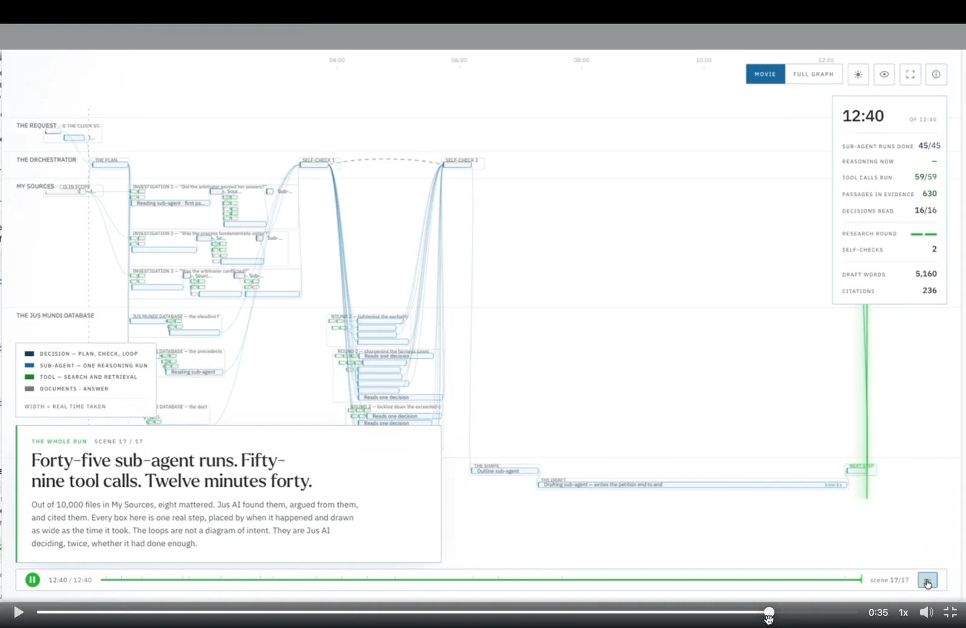Open the info icon button
966x628 pixels.
[x=936, y=74]
